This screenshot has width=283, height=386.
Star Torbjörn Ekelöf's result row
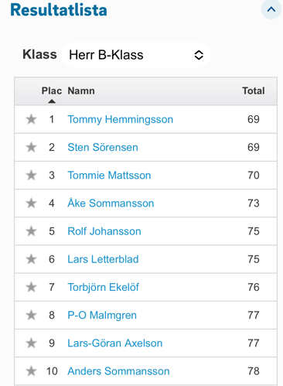[31, 287]
